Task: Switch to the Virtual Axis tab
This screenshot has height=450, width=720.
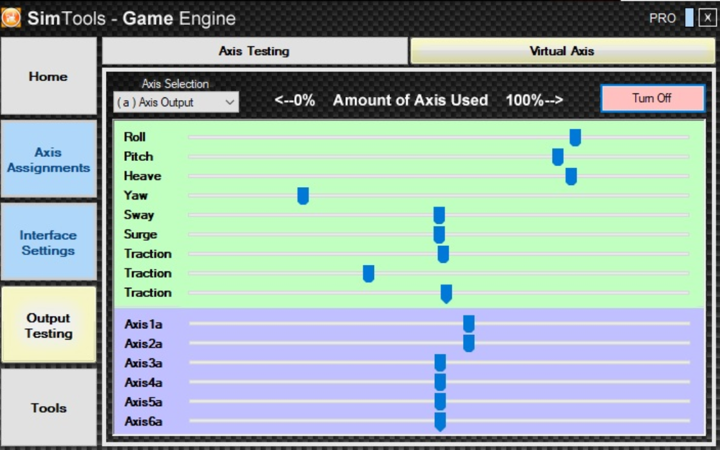Action: (x=562, y=51)
